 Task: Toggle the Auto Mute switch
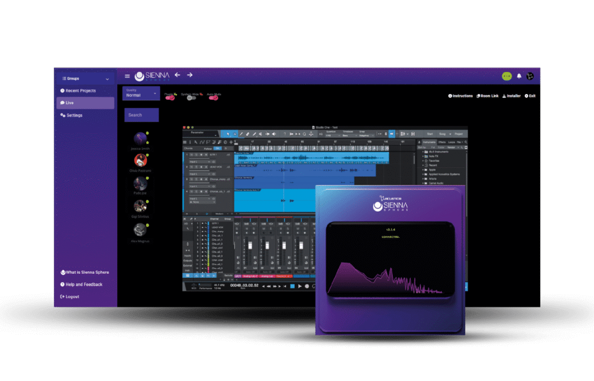213,97
